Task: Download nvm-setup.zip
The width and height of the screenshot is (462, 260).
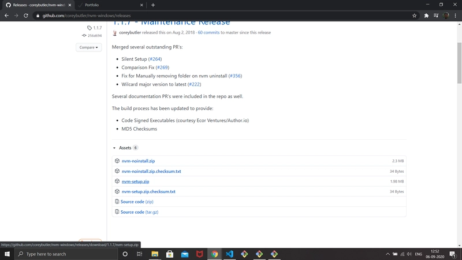Action: (135, 181)
